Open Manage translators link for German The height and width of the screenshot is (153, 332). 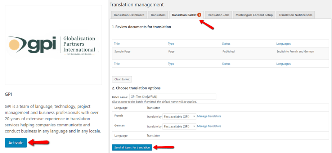point(209,126)
